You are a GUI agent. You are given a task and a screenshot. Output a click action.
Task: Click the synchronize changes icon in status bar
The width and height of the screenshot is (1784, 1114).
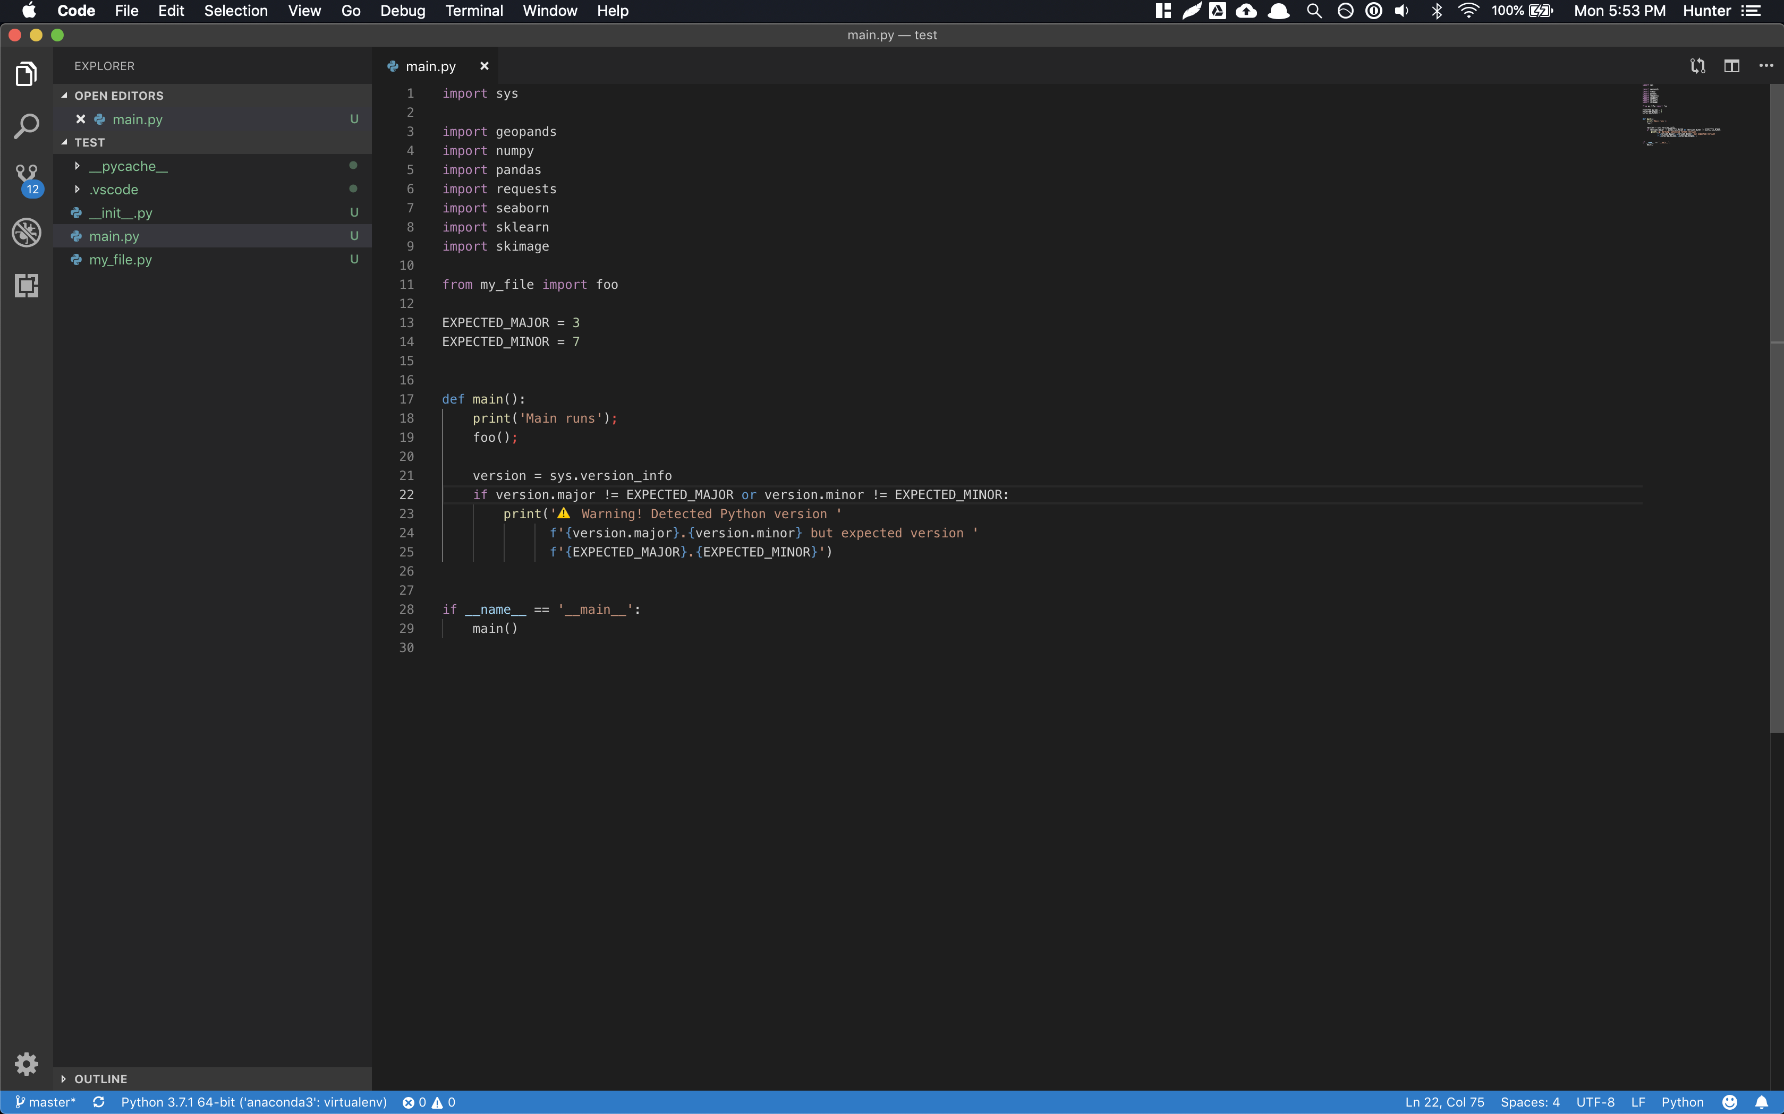pos(99,1102)
